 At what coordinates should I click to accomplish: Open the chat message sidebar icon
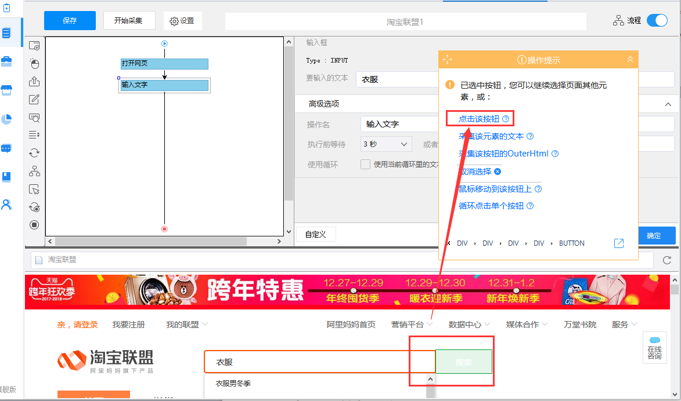(6, 148)
